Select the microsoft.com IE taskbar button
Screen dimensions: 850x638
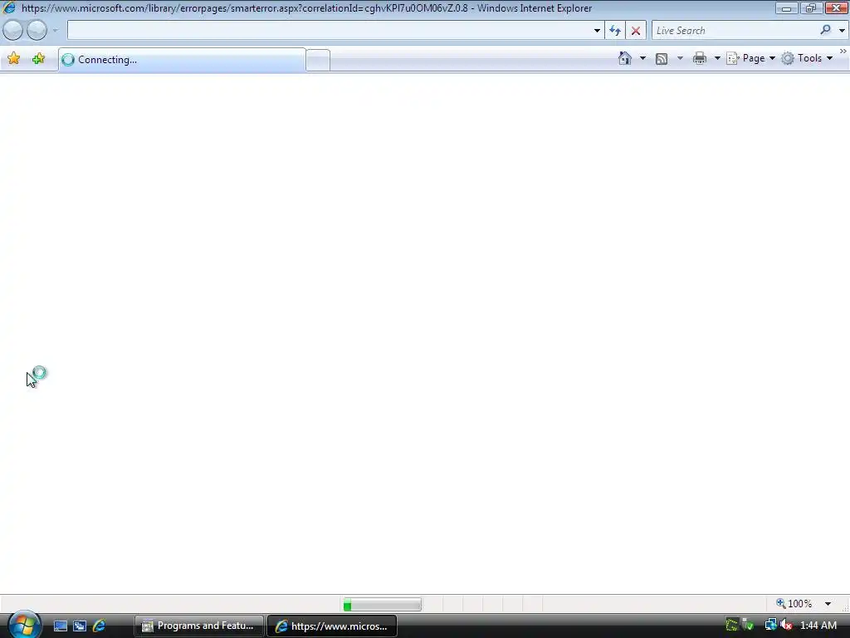[x=332, y=626]
